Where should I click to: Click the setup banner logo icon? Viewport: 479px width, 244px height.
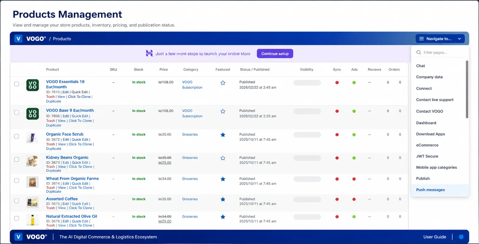coord(149,53)
